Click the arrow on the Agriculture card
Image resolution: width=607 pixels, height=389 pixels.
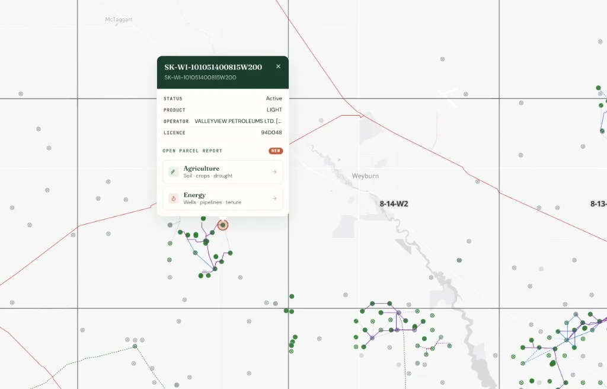[x=274, y=171]
